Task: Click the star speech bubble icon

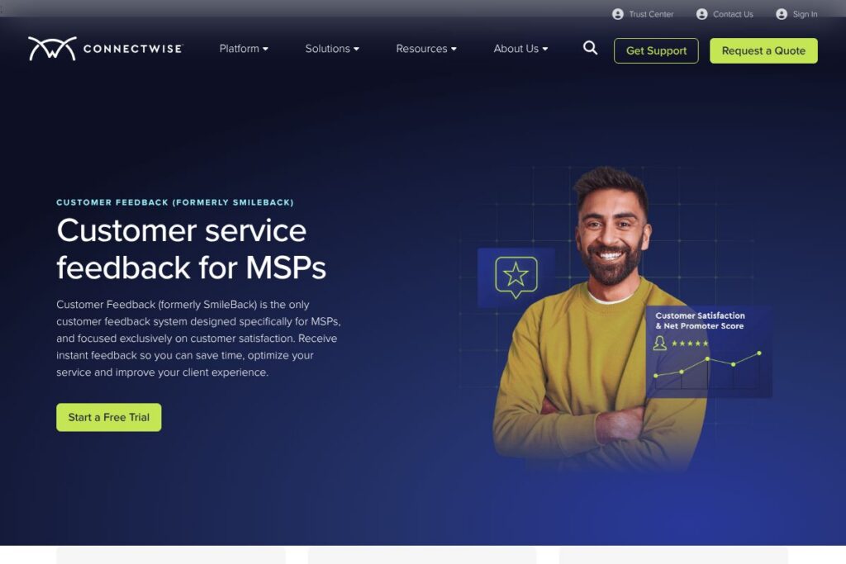Action: 516,277
